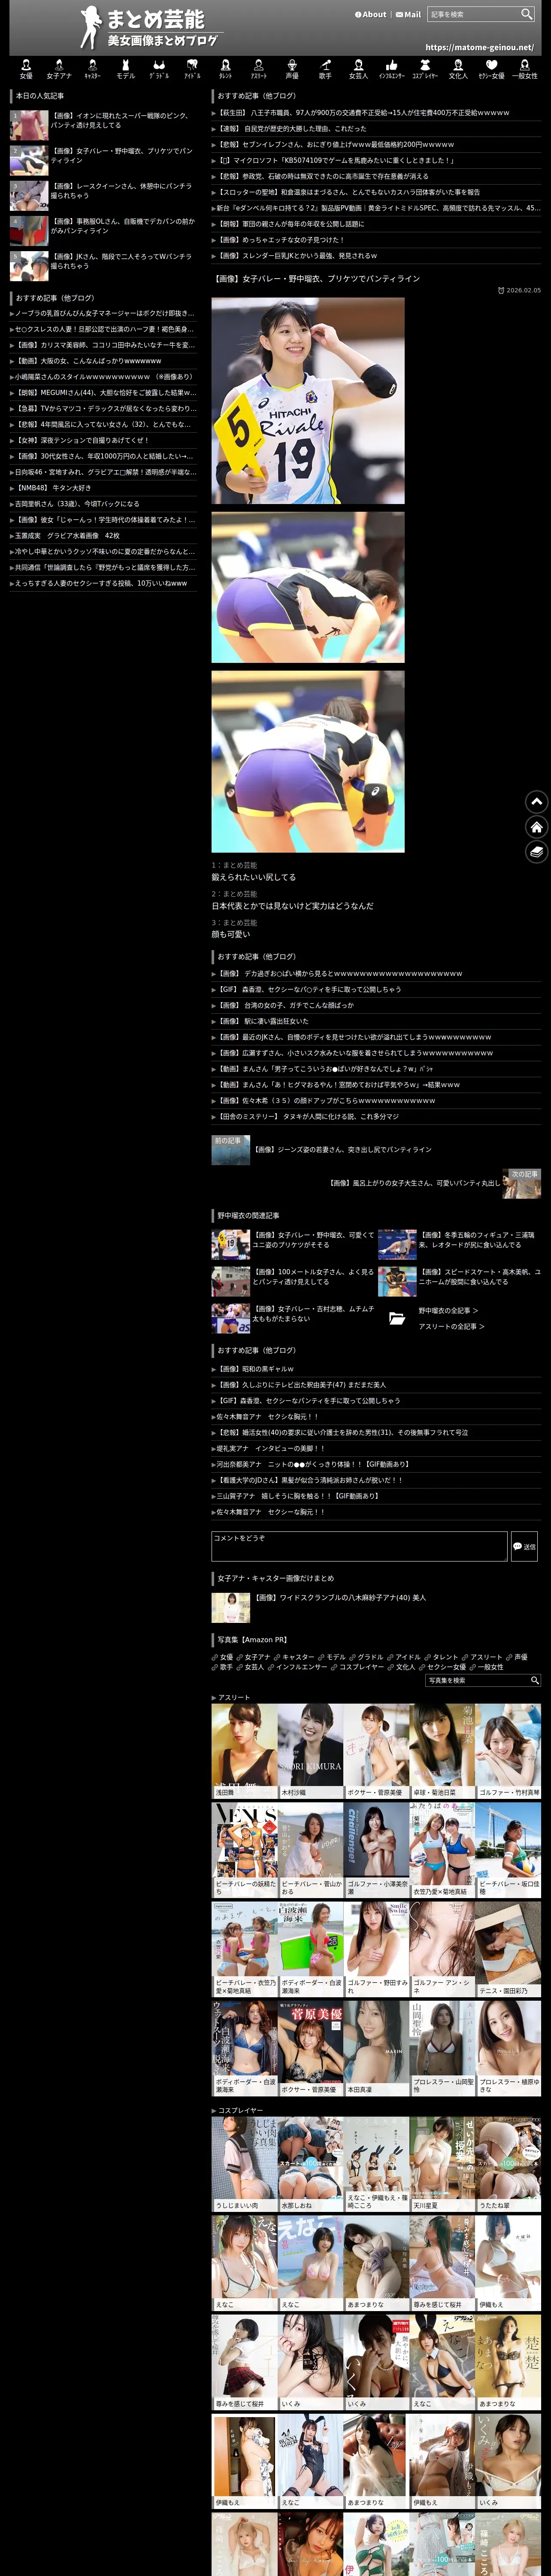Open the モデル category icon in navigation bar
The height and width of the screenshot is (2576, 551).
(126, 69)
